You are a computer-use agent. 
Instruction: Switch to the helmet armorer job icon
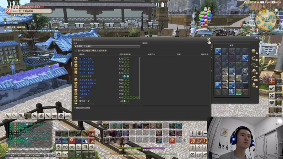(61, 116)
